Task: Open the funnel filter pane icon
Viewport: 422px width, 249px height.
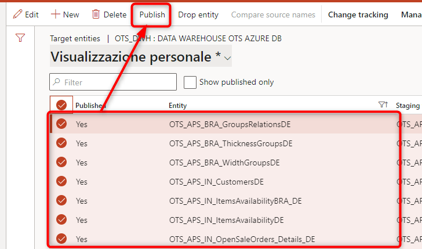Action: tap(20, 38)
